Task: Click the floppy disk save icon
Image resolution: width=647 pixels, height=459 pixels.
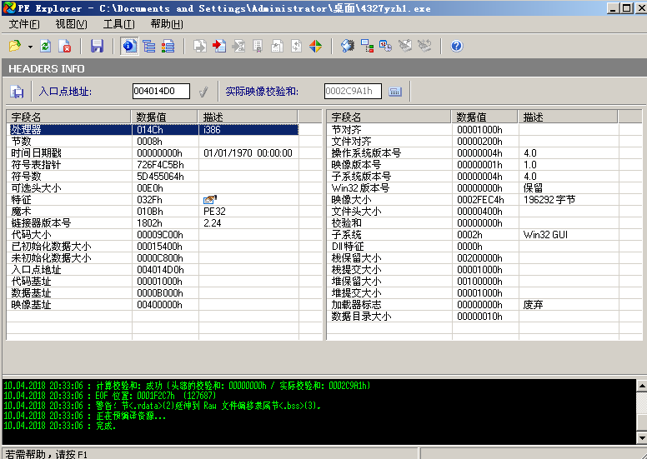Action: coord(97,46)
